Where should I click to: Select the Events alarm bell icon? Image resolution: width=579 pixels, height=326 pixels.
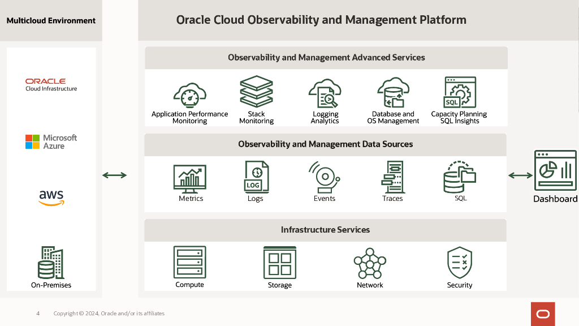[324, 177]
